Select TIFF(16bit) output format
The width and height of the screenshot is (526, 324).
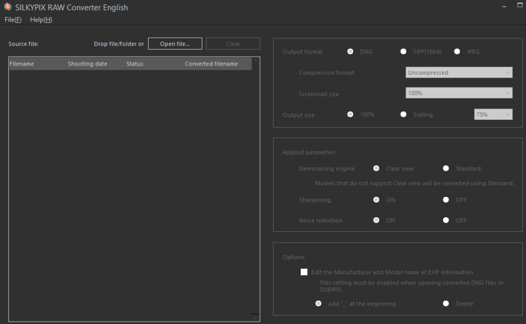[403, 51]
